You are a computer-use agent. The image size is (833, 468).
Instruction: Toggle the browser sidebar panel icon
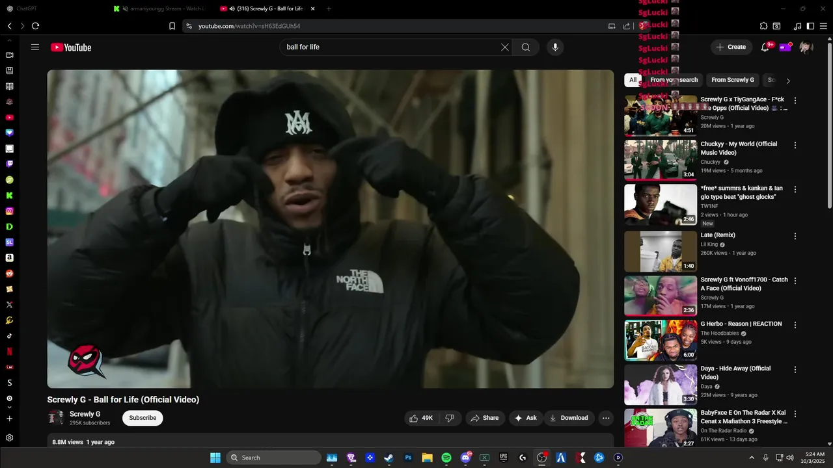point(810,26)
